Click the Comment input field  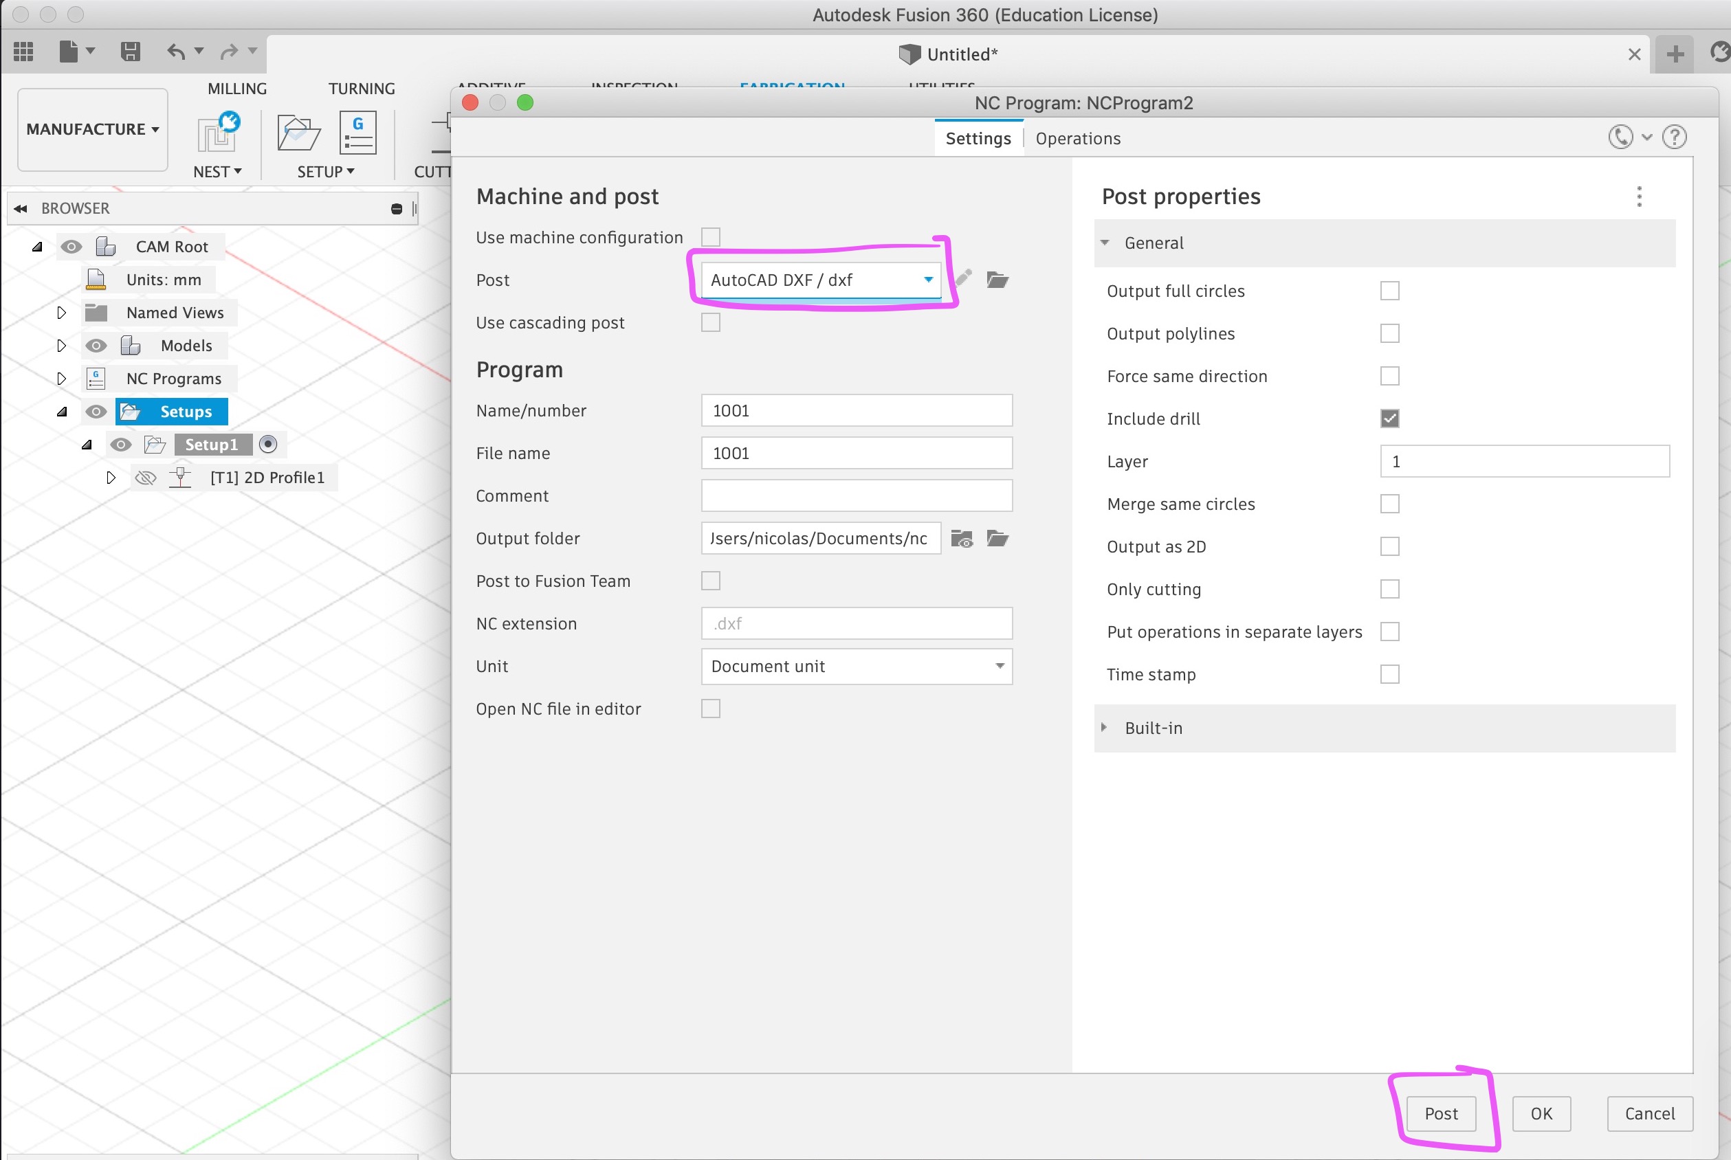857,495
